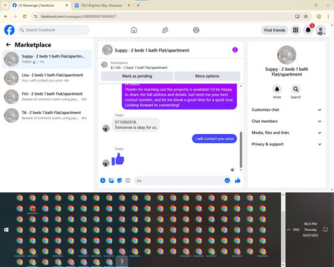Switch to the Messenger | Facebook tab

coord(41,5)
